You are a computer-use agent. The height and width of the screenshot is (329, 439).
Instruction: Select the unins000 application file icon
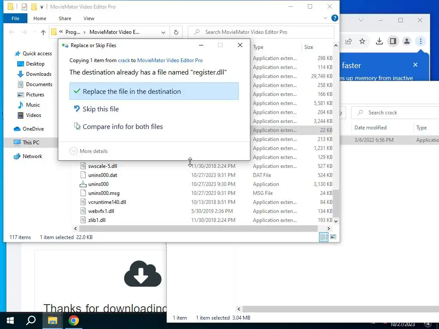83,184
